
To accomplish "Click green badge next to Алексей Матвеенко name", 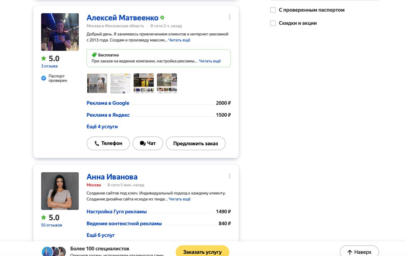I will 162,18.
